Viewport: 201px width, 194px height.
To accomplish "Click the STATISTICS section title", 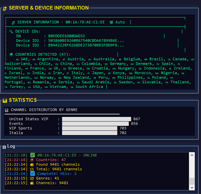I will (23, 100).
